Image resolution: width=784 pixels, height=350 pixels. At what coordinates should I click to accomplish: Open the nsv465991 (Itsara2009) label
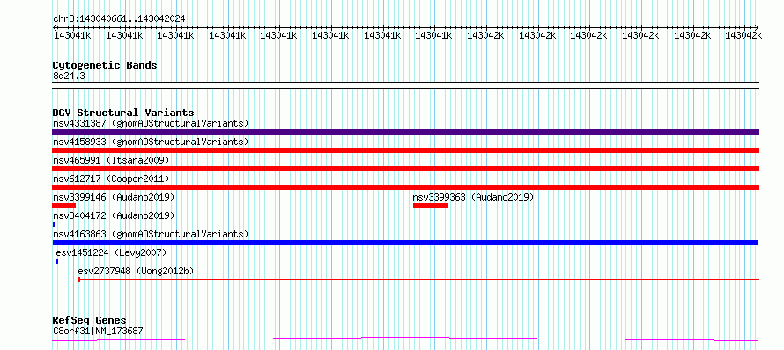[x=111, y=160]
